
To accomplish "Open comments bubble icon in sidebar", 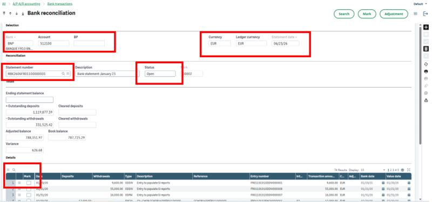I will (x=426, y=93).
